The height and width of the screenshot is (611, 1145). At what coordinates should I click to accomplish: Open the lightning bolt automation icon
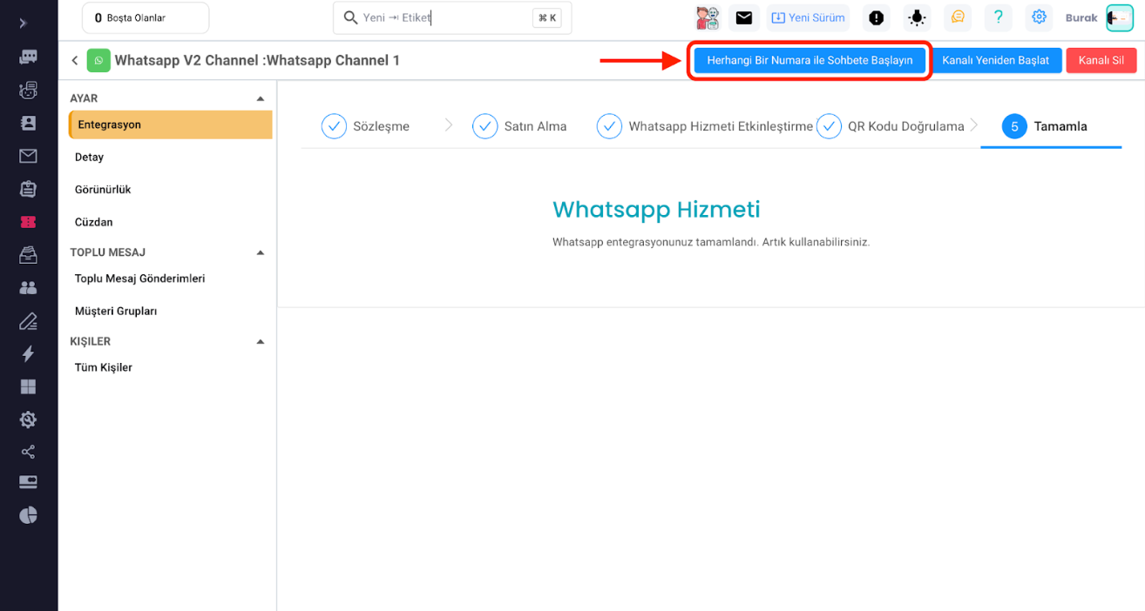click(x=28, y=353)
